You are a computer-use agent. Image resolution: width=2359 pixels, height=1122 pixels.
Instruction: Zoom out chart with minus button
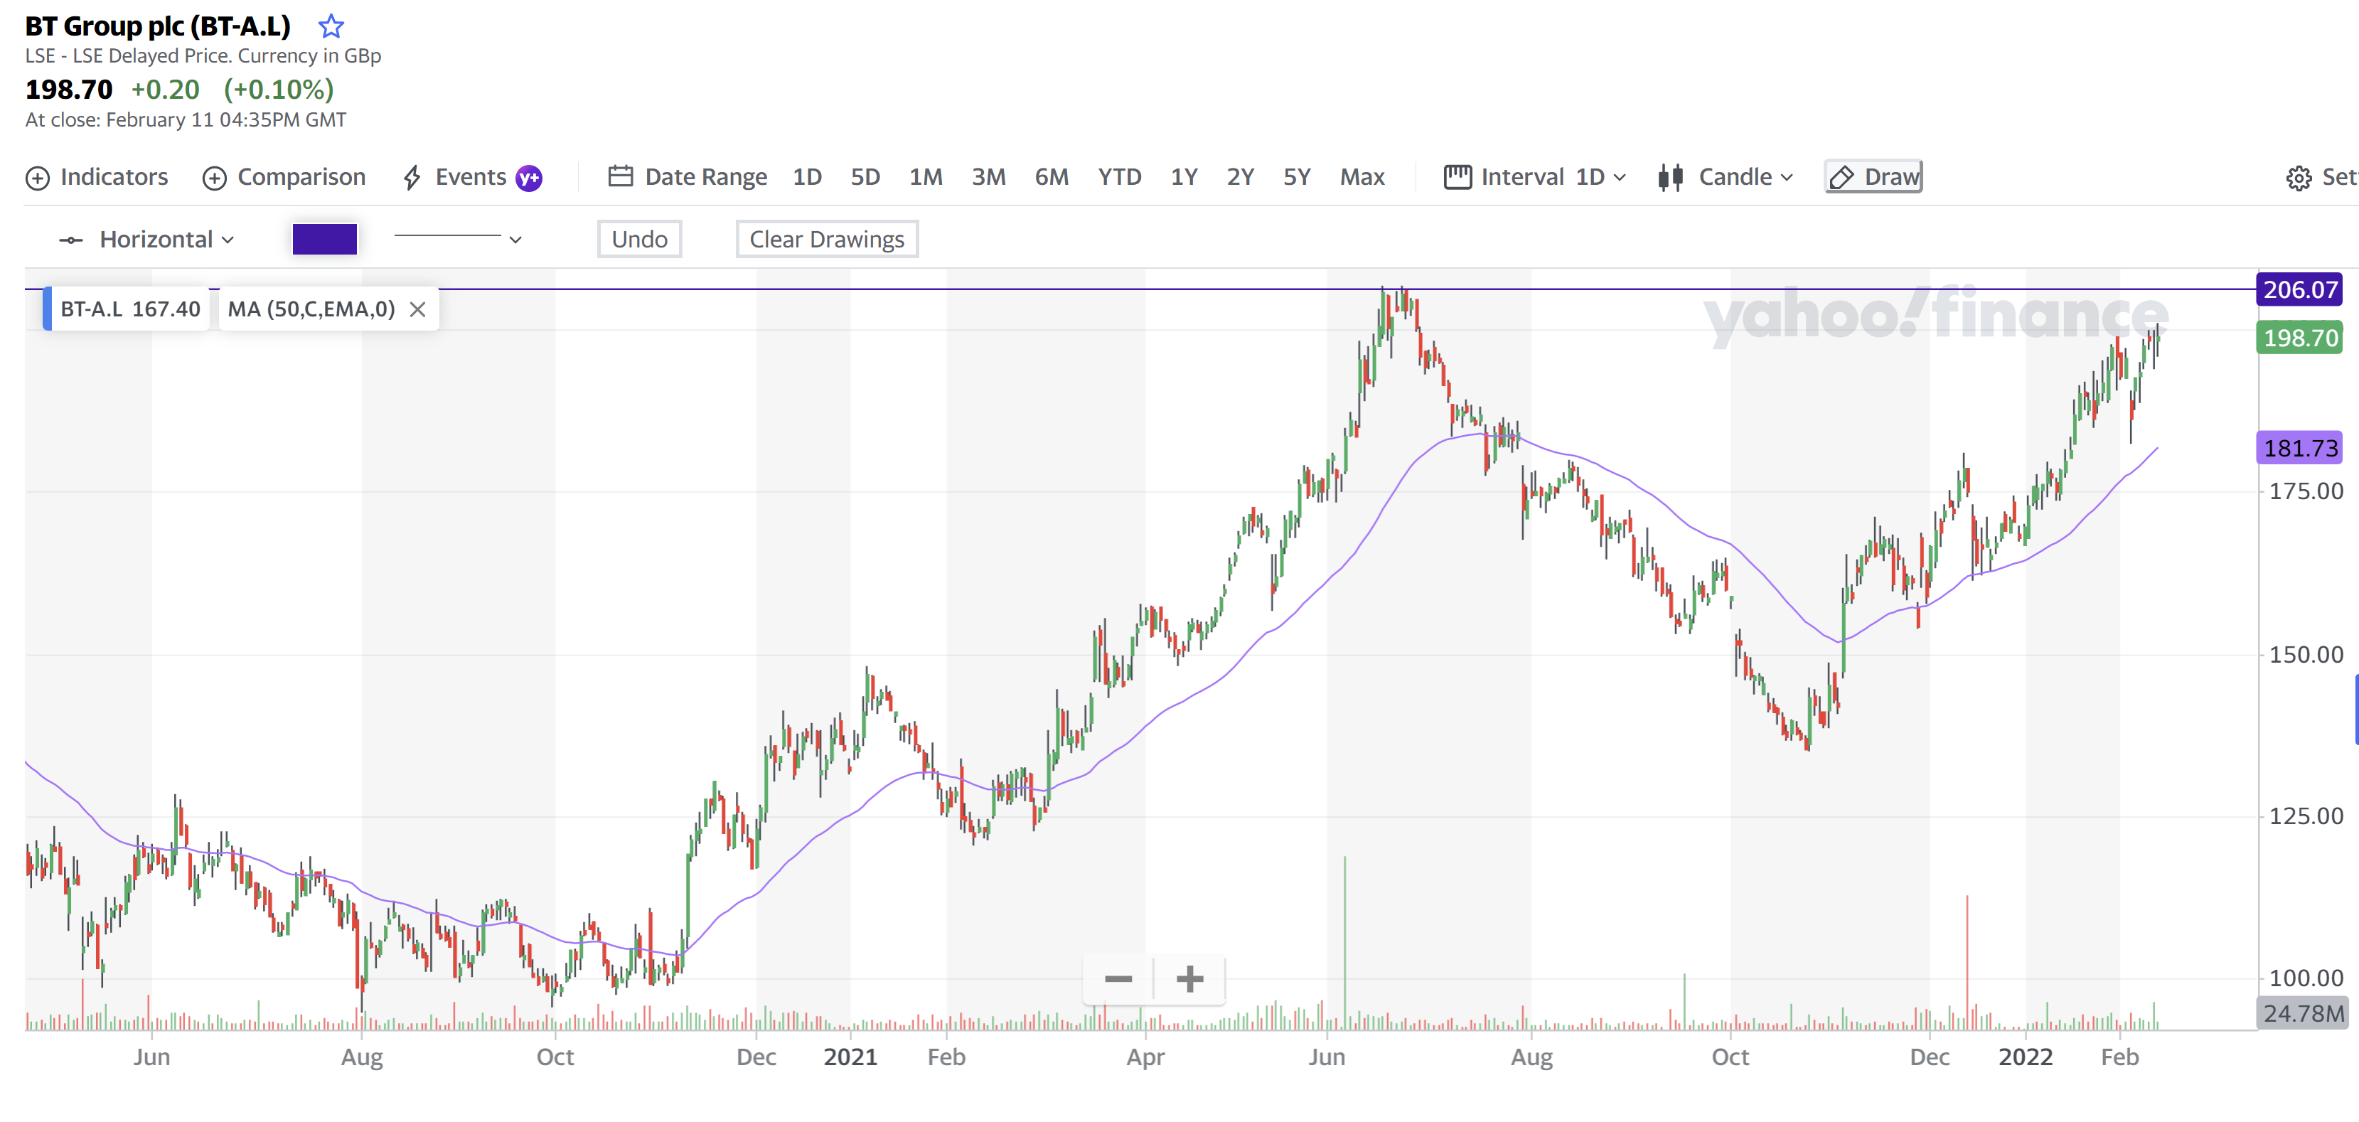click(1118, 978)
